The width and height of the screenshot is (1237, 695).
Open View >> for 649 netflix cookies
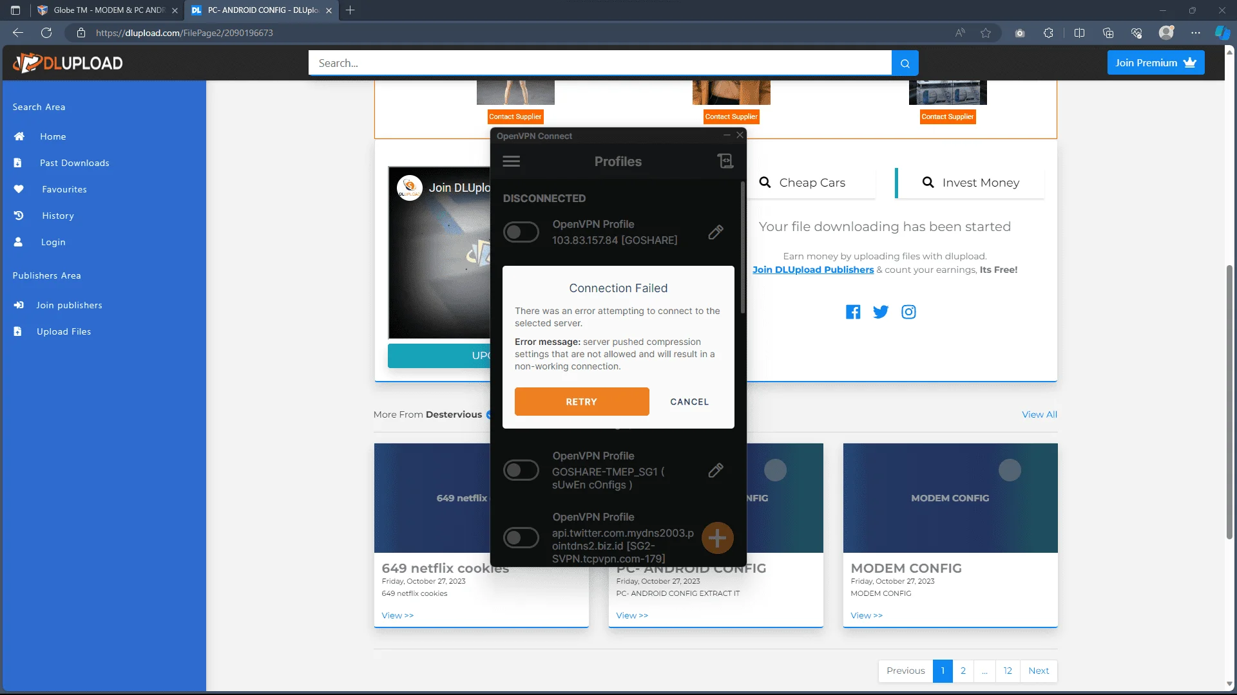tap(398, 615)
